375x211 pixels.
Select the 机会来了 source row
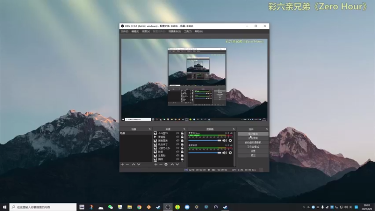click(169, 144)
